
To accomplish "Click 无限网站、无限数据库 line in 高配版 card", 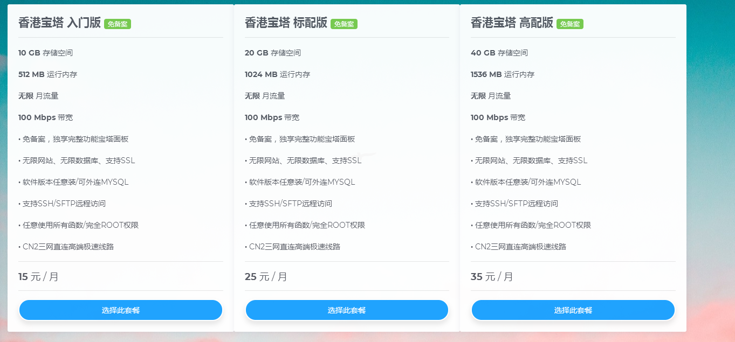I will coord(529,160).
